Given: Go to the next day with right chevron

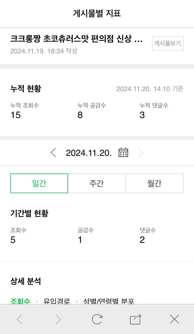Looking at the screenshot, I should coord(140,153).
